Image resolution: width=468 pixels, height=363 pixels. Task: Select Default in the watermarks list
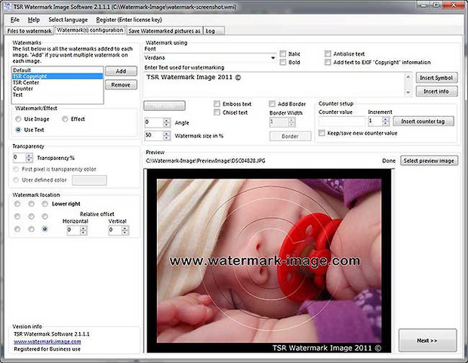(57, 70)
